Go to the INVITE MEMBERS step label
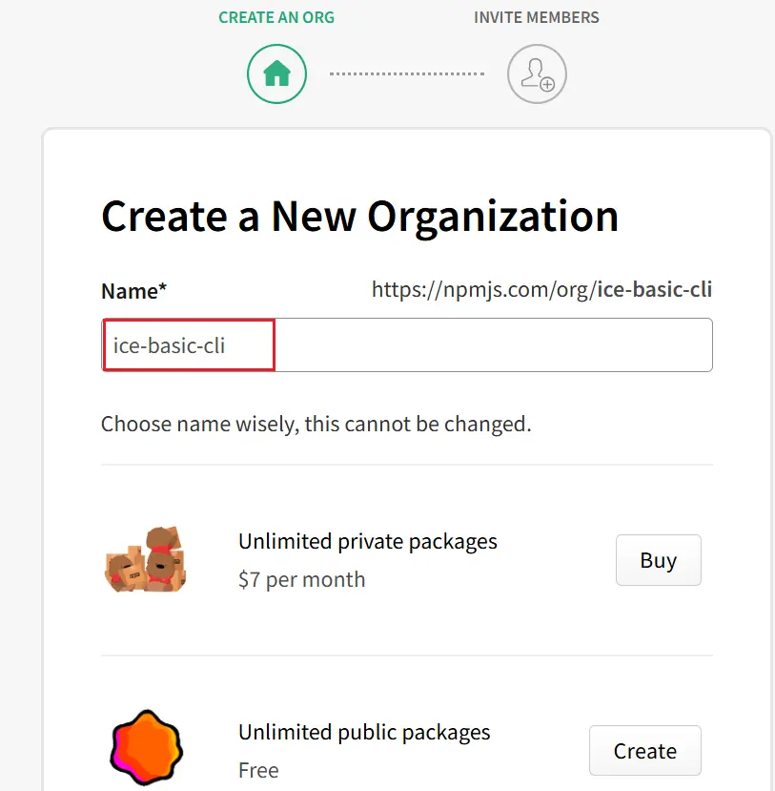 point(537,17)
